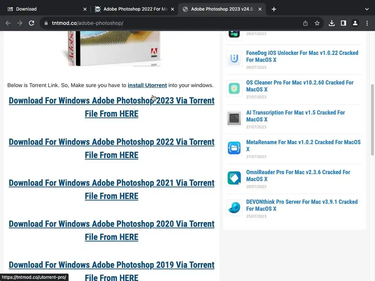The width and height of the screenshot is (375, 281).
Task: Click the DEVONthink Pro Server app icon
Action: pos(234,207)
